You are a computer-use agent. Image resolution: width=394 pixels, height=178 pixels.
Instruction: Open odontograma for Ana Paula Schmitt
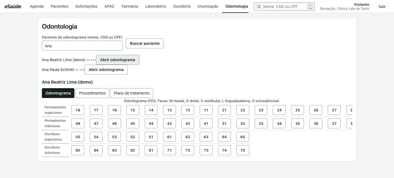click(x=106, y=70)
